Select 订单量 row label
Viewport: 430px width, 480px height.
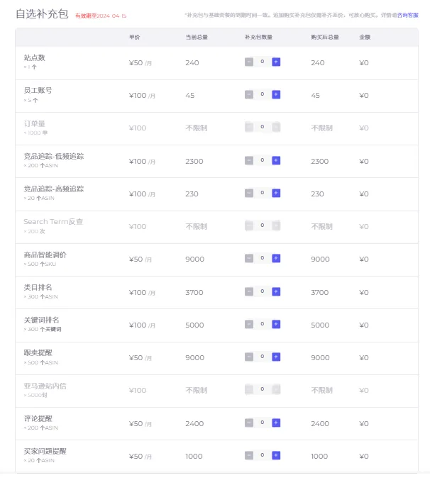coord(34,123)
